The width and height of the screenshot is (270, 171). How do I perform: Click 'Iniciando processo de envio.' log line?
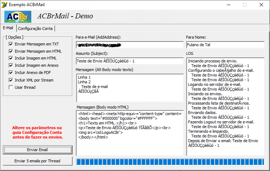(213, 61)
